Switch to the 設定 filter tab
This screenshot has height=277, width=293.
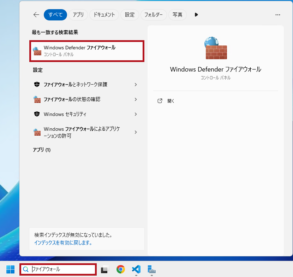point(130,15)
